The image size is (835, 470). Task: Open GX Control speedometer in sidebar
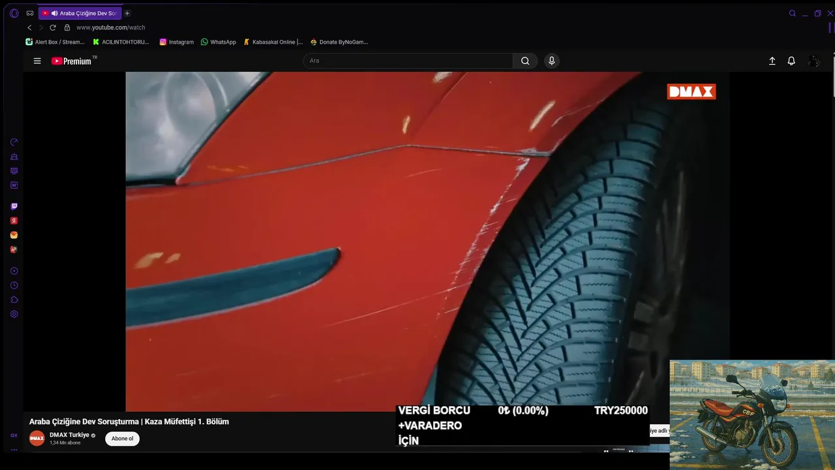(x=14, y=142)
